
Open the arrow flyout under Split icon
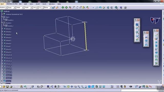tap(139, 30)
